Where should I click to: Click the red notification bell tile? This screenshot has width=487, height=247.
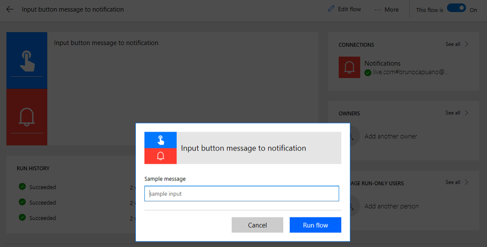27,117
